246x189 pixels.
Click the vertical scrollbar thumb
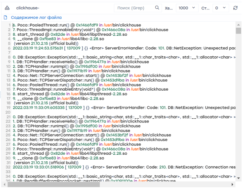[239, 31]
